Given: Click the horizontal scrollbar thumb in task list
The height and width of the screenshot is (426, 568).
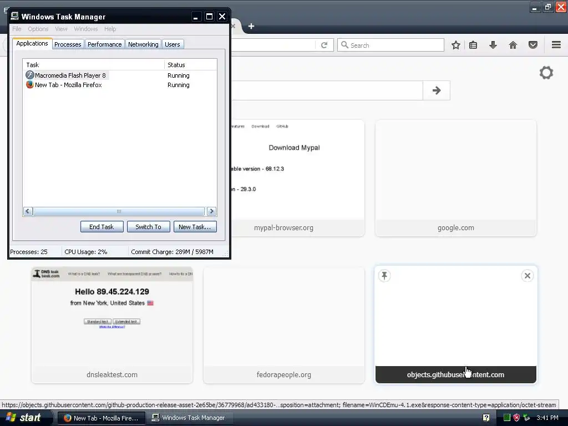Looking at the screenshot, I should point(119,211).
